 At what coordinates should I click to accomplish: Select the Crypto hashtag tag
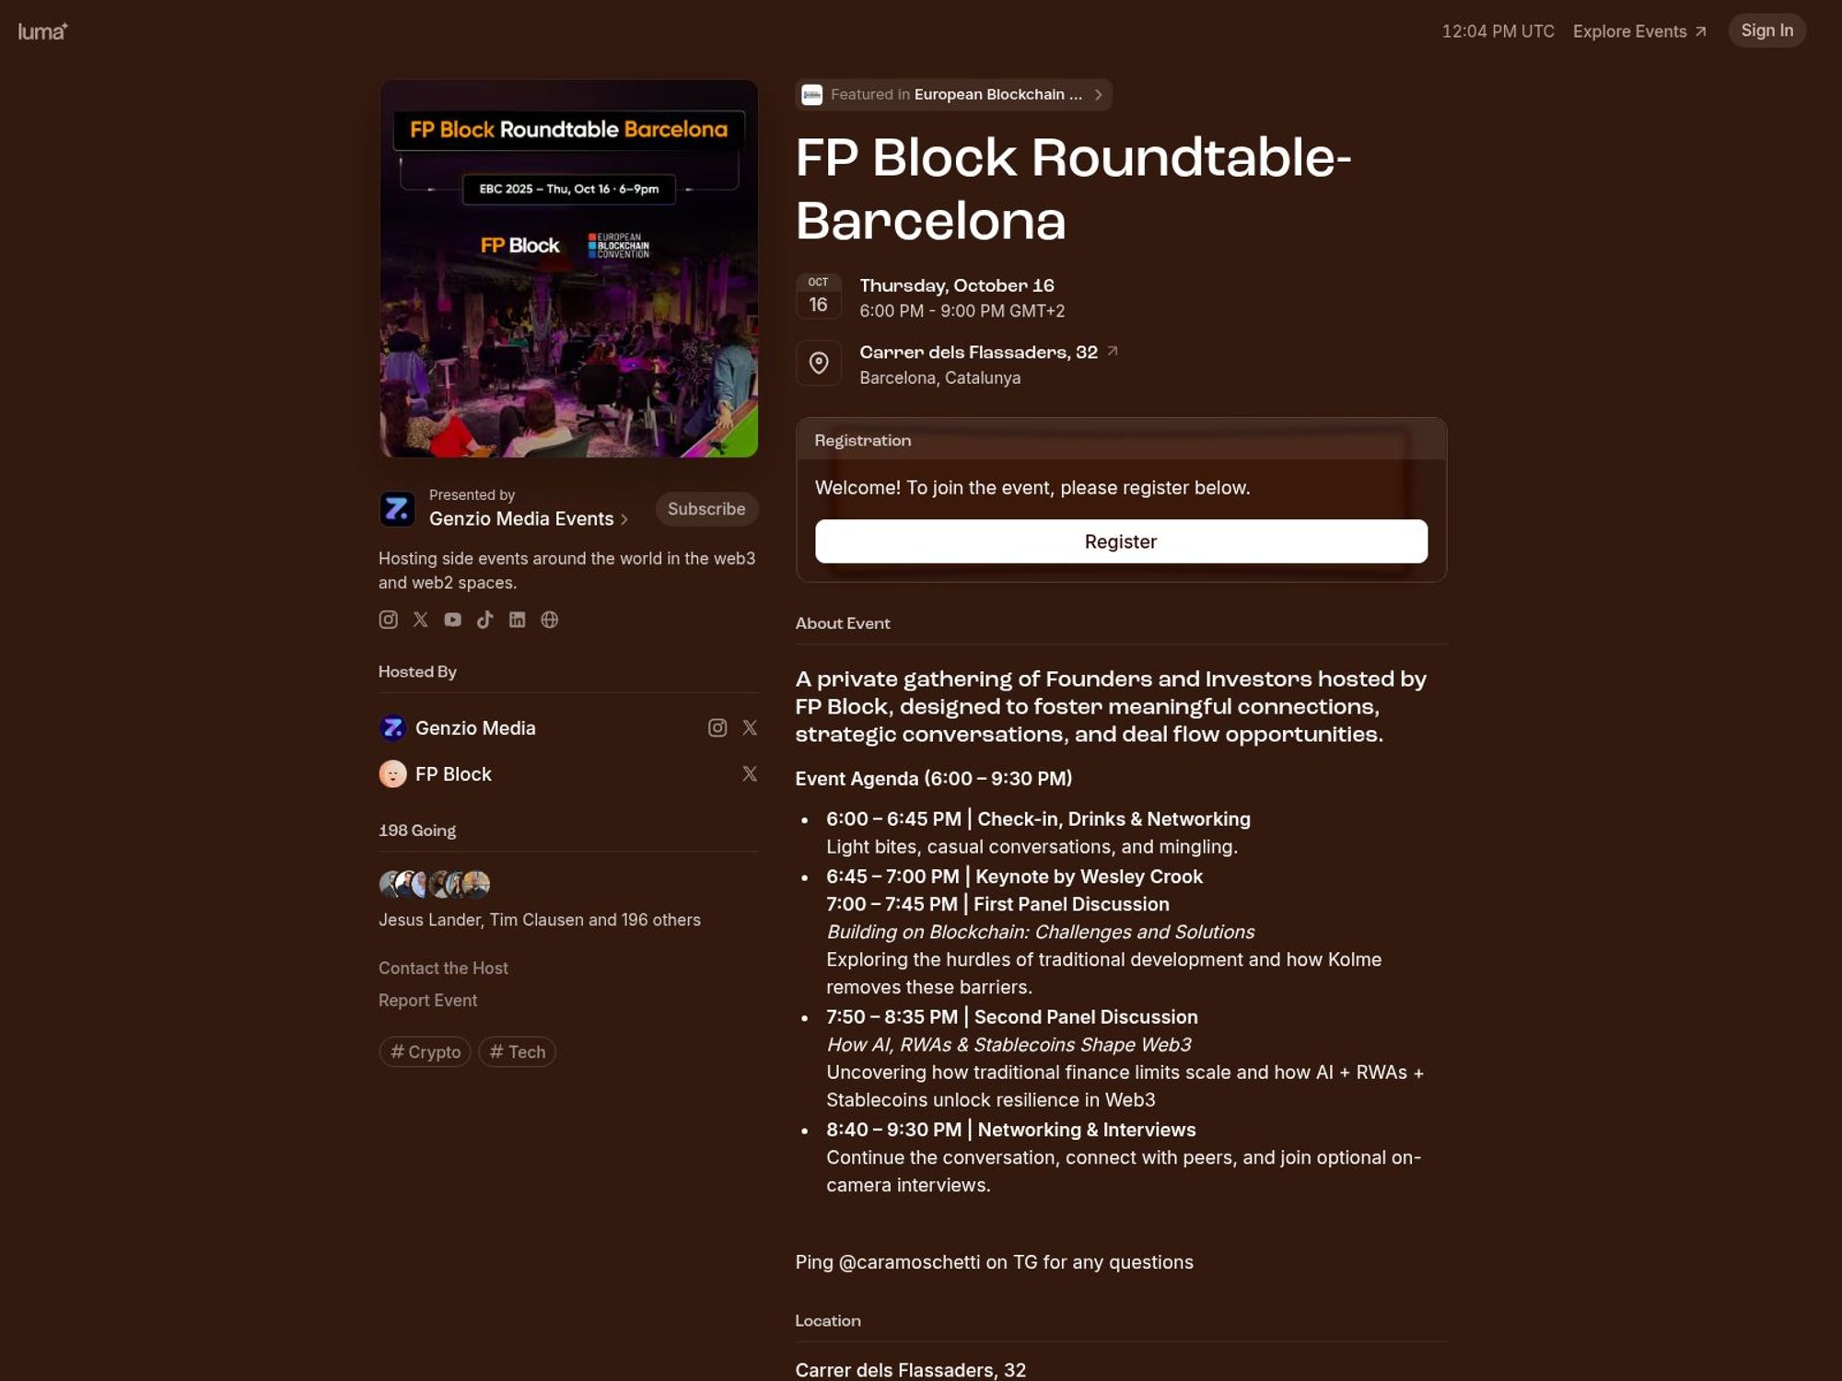pos(425,1051)
